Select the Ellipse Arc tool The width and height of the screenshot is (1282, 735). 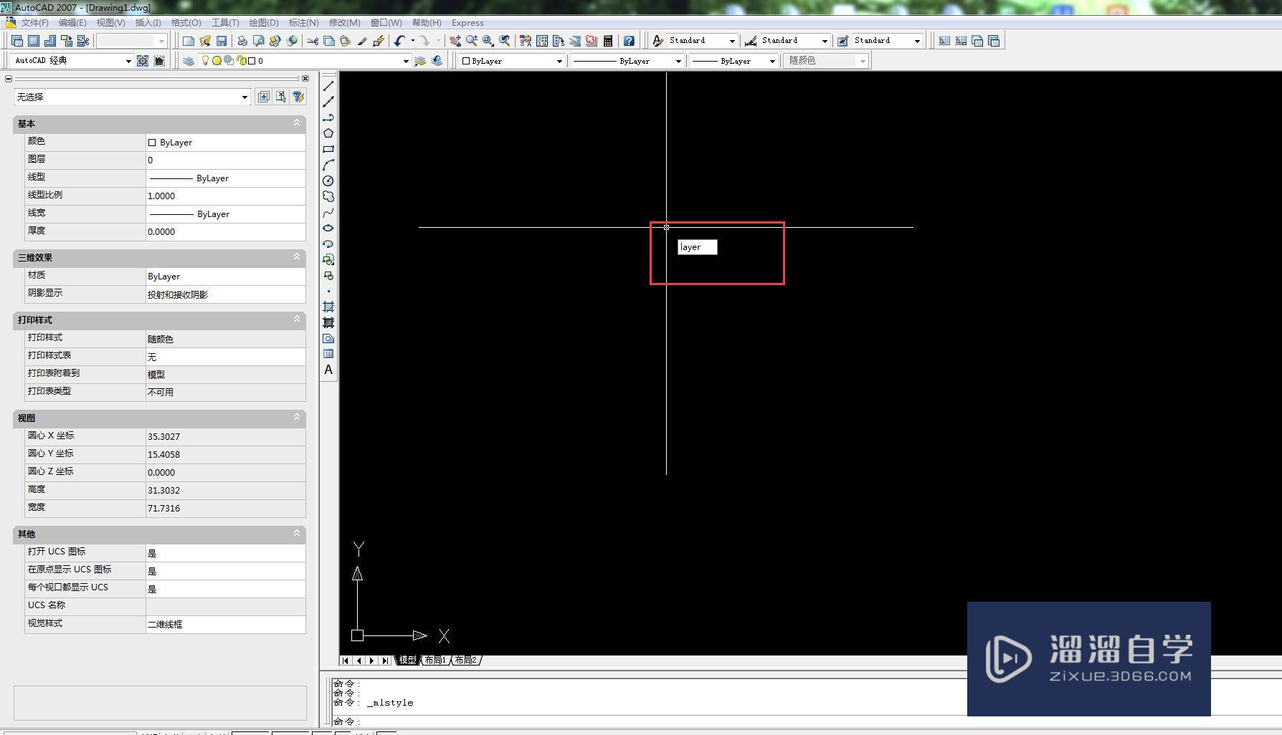point(328,244)
